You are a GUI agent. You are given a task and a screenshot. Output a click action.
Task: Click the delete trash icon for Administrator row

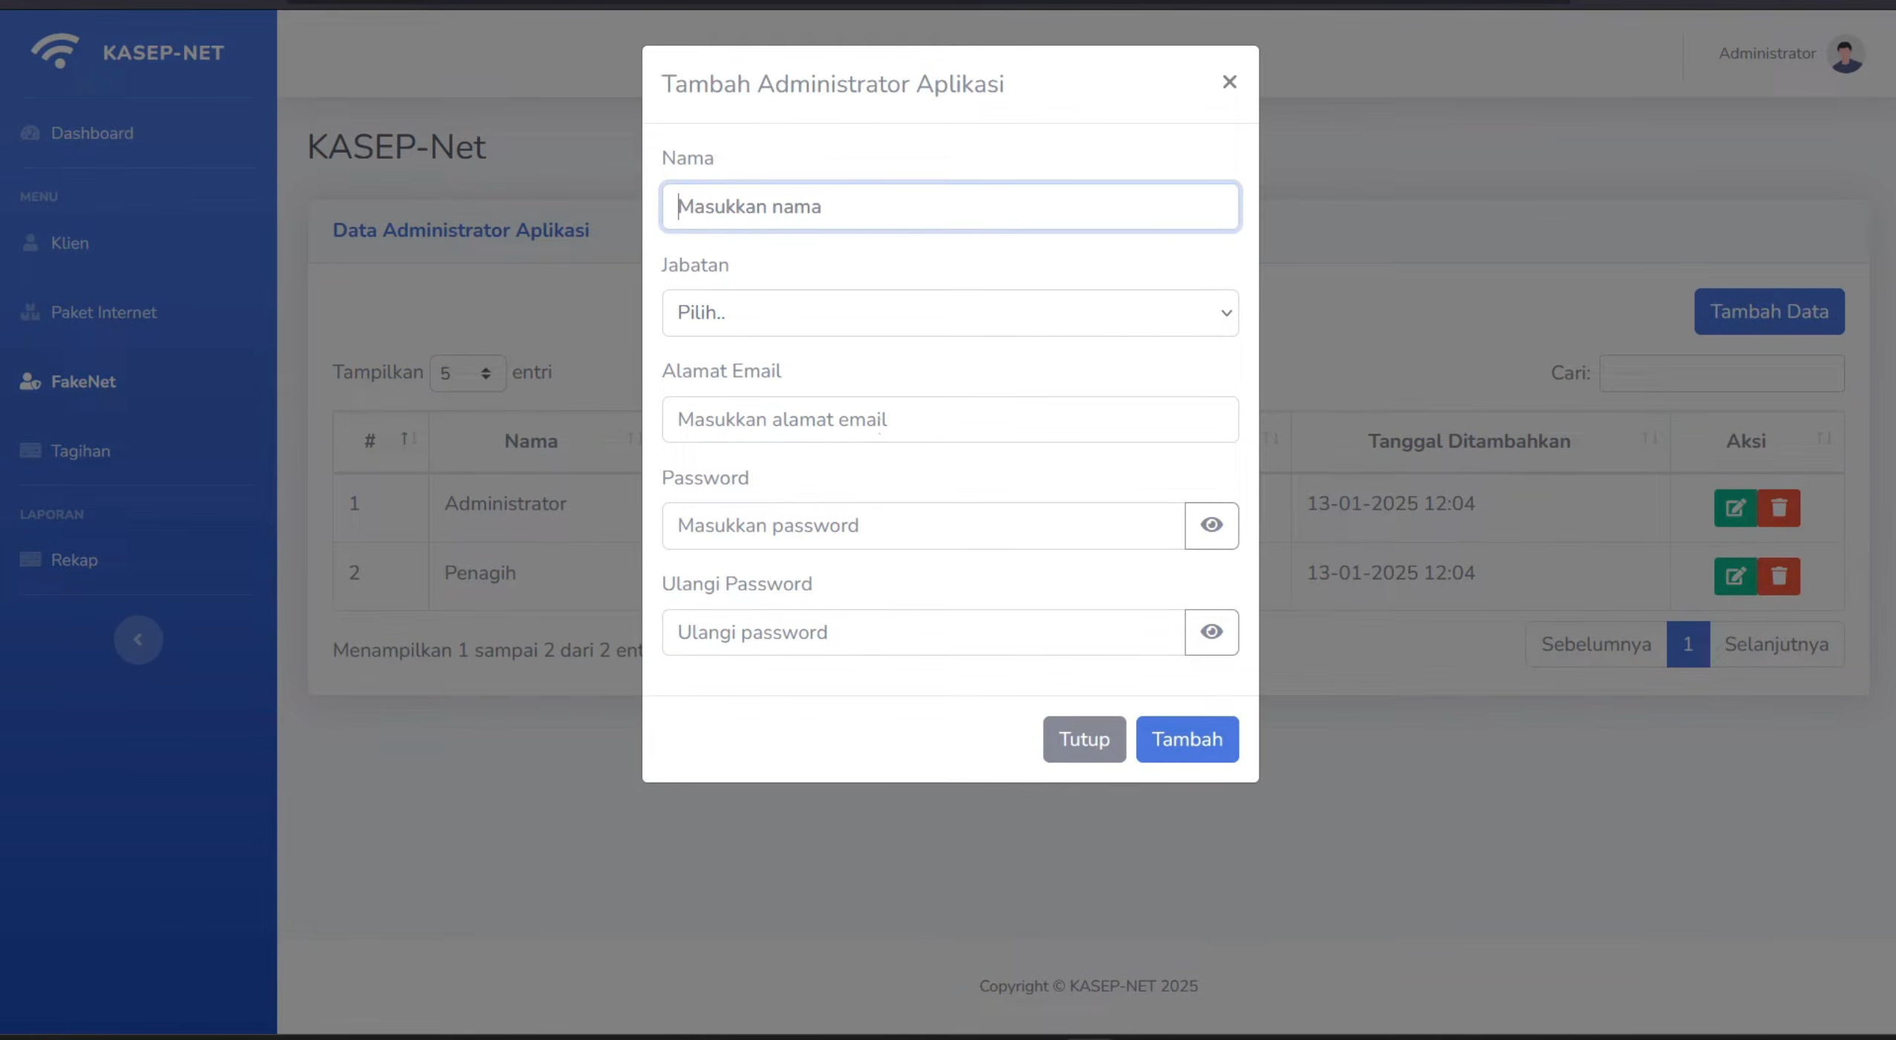1779,508
